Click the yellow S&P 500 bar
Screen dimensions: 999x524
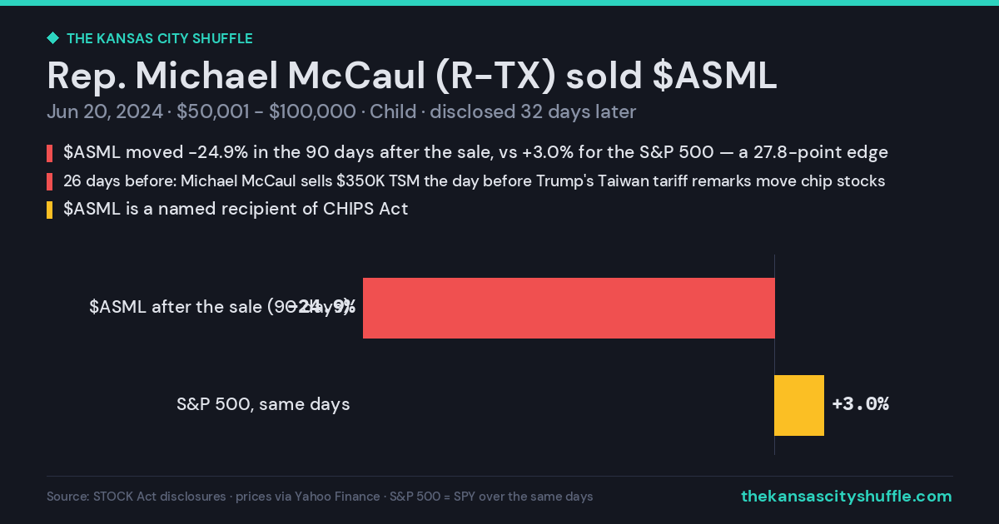(799, 405)
